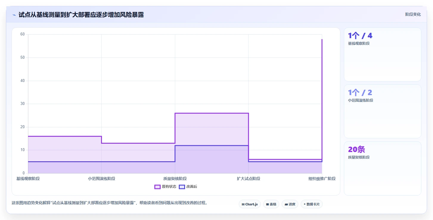Click the 20条 value text

pyautogui.click(x=356, y=149)
